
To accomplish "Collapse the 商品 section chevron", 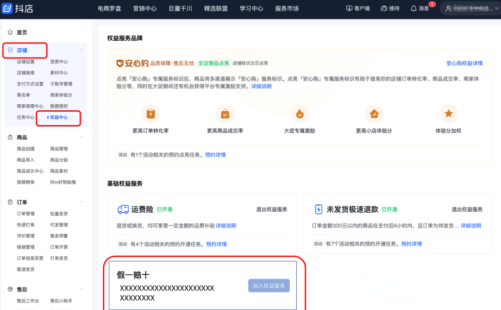I will click(x=81, y=138).
